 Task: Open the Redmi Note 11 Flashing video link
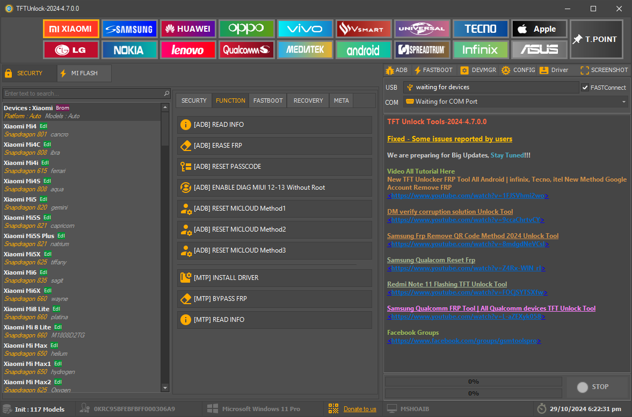tap(467, 292)
